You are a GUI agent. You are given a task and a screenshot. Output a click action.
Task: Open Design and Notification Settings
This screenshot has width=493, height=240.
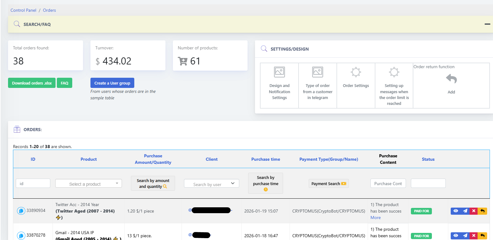[x=279, y=85]
